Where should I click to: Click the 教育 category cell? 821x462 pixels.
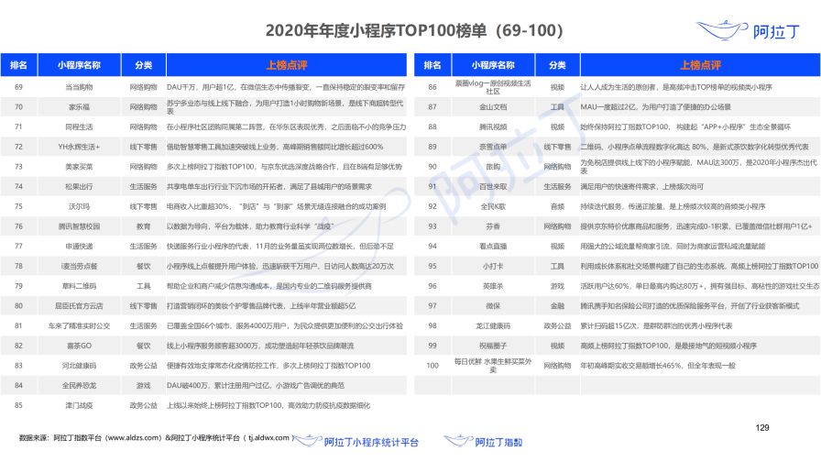click(144, 226)
